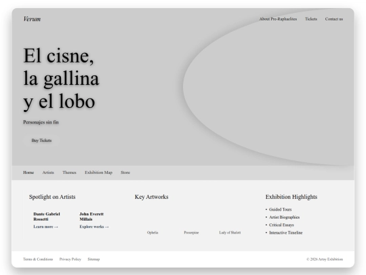The image size is (366, 275).
Task: Click Artist Biographies highlight
Action: tap(284, 217)
